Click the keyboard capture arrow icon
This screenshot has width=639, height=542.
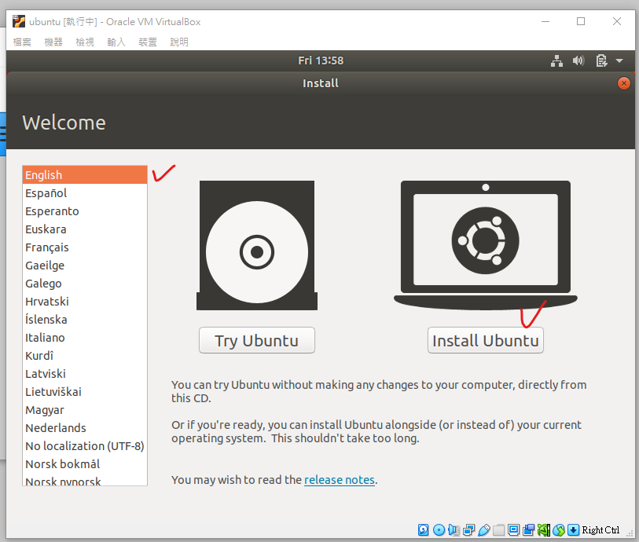(574, 529)
